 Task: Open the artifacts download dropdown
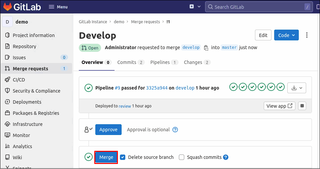(297, 88)
